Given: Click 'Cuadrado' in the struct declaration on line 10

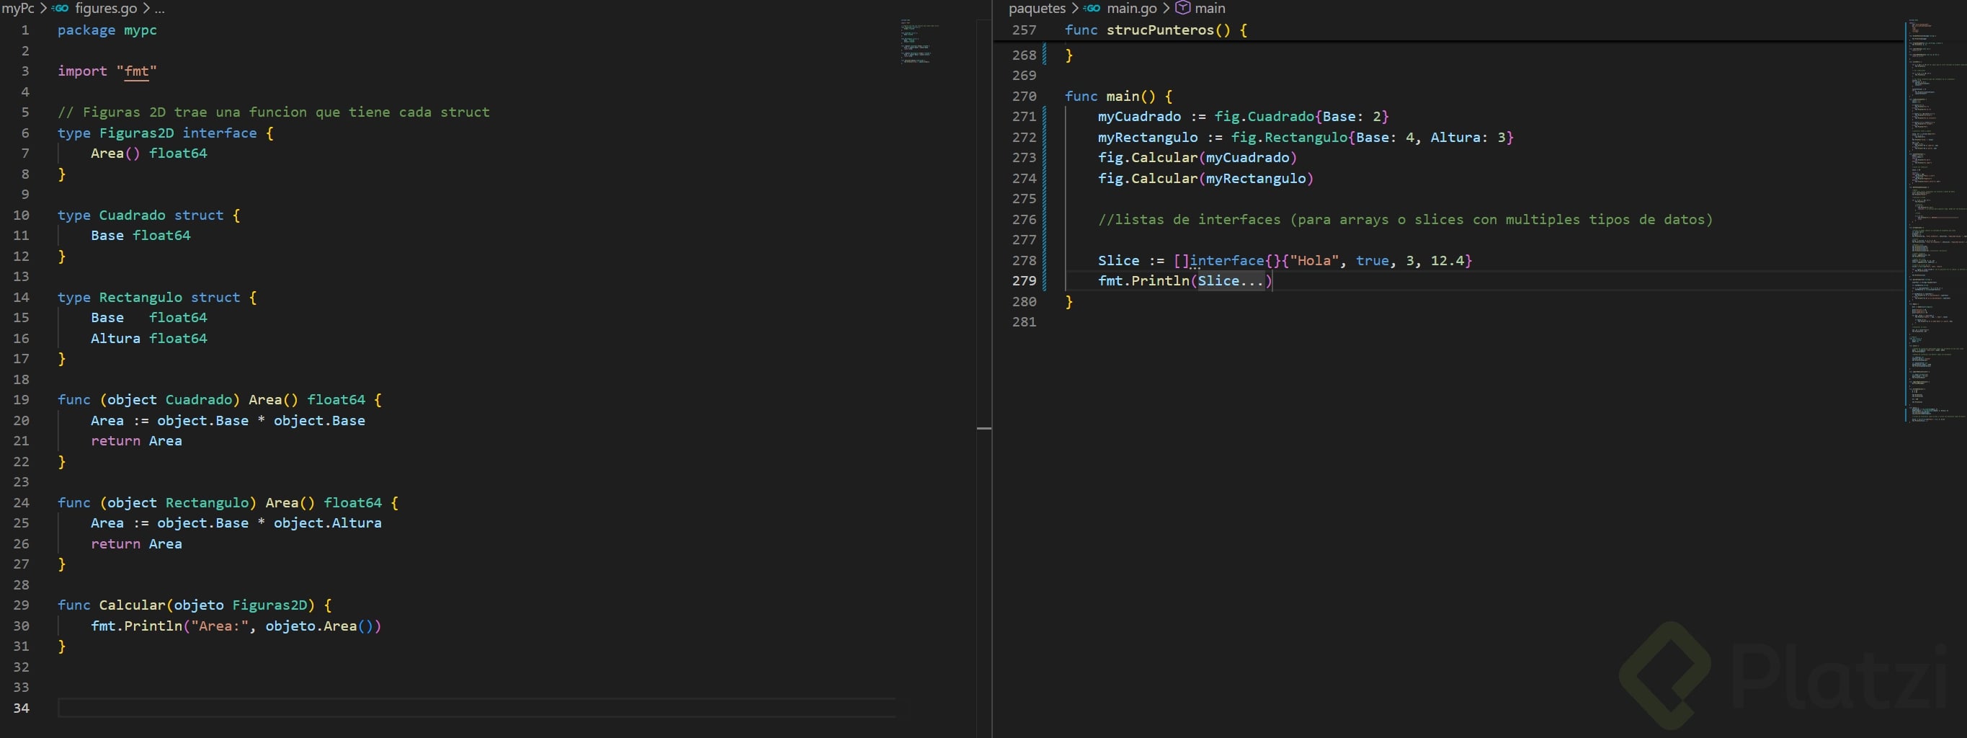Looking at the screenshot, I should pyautogui.click(x=132, y=215).
